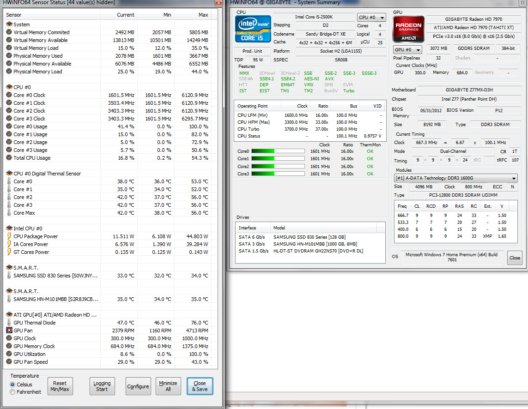The width and height of the screenshot is (528, 409).
Task: Click the CPU Package Power lightning icon
Action: click(9, 236)
